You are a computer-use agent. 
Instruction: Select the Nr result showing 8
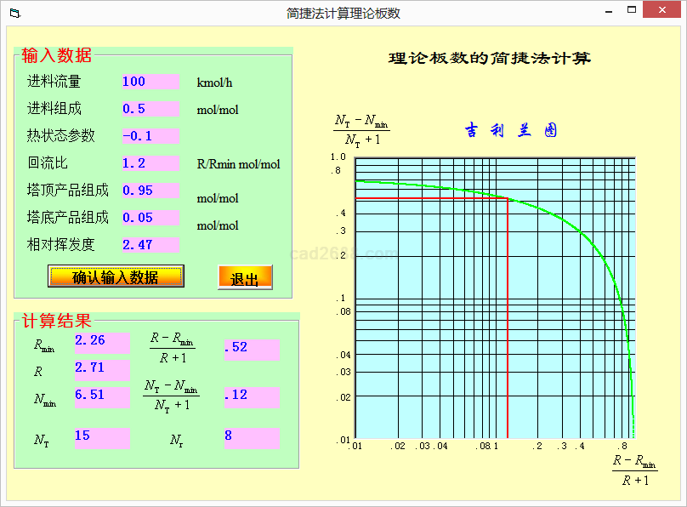251,438
